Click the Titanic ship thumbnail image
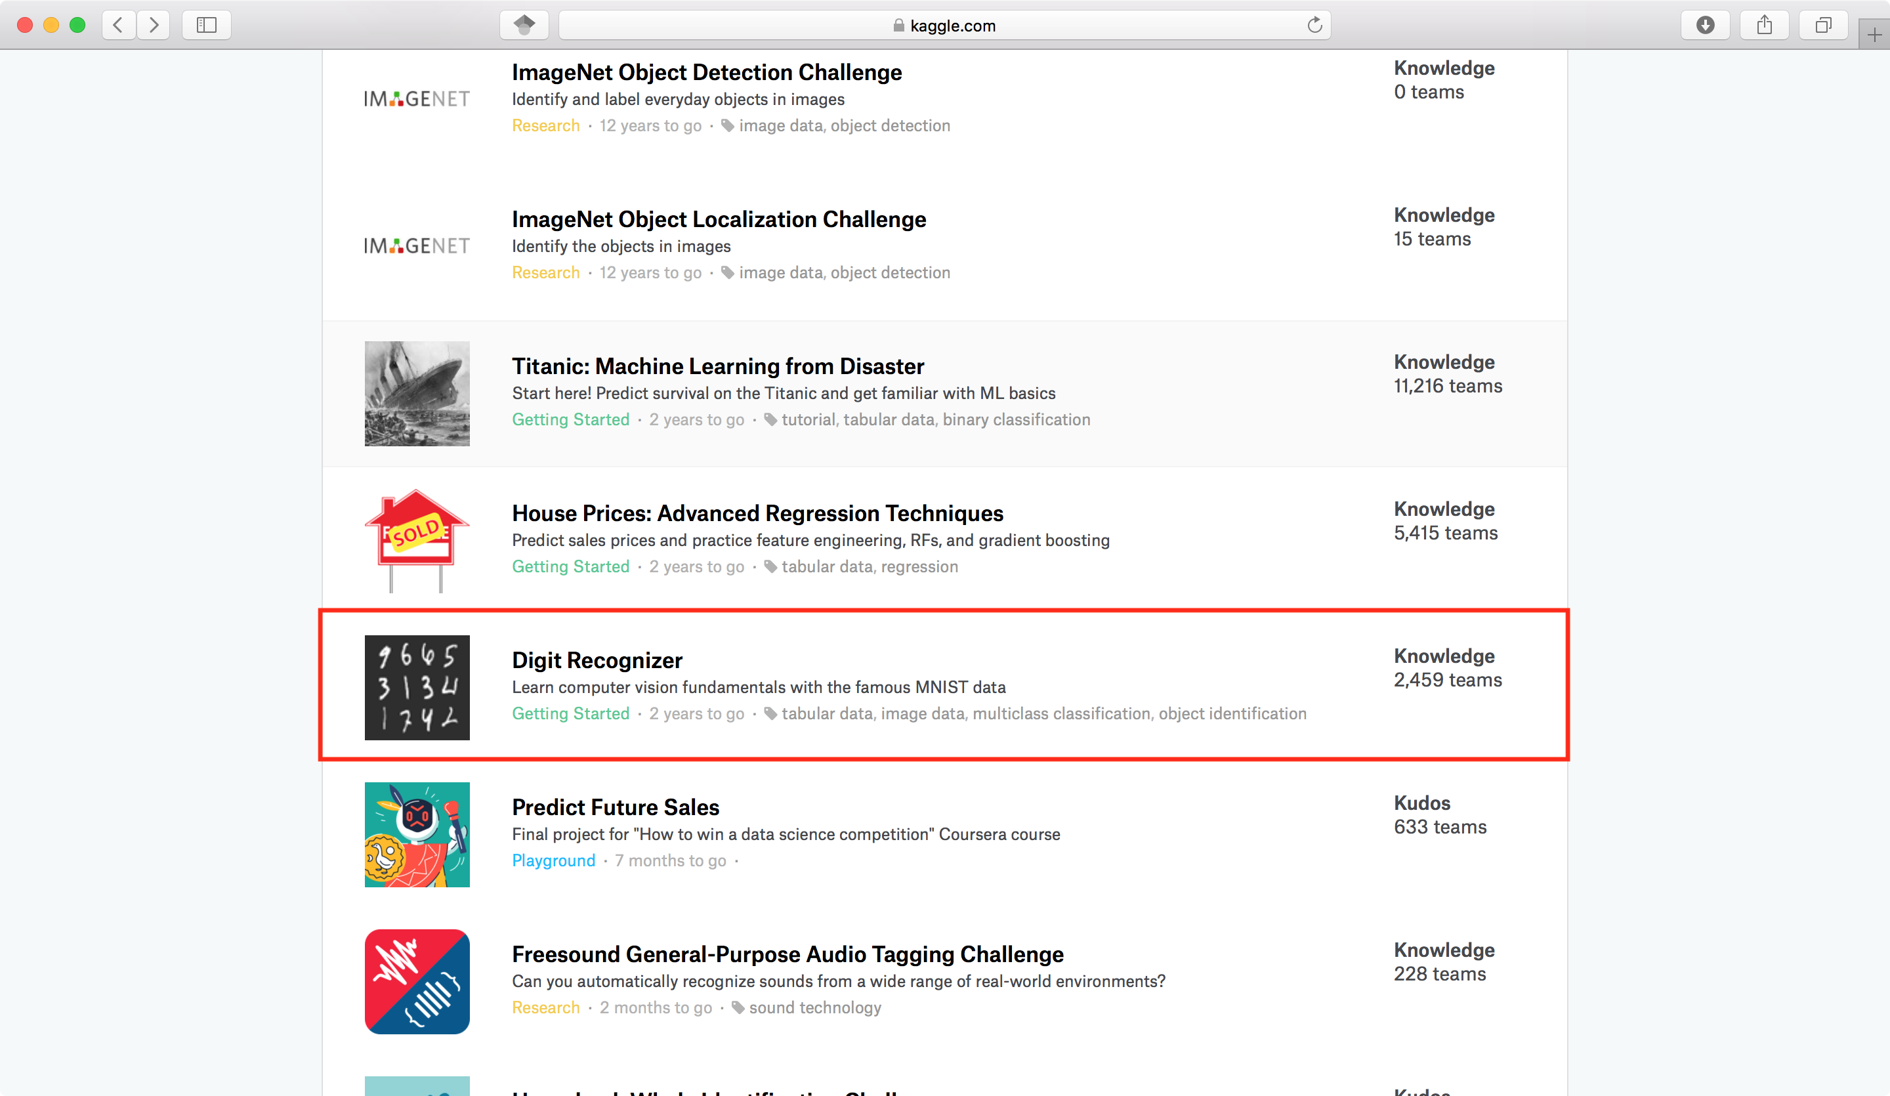Image resolution: width=1890 pixels, height=1096 pixels. point(417,394)
